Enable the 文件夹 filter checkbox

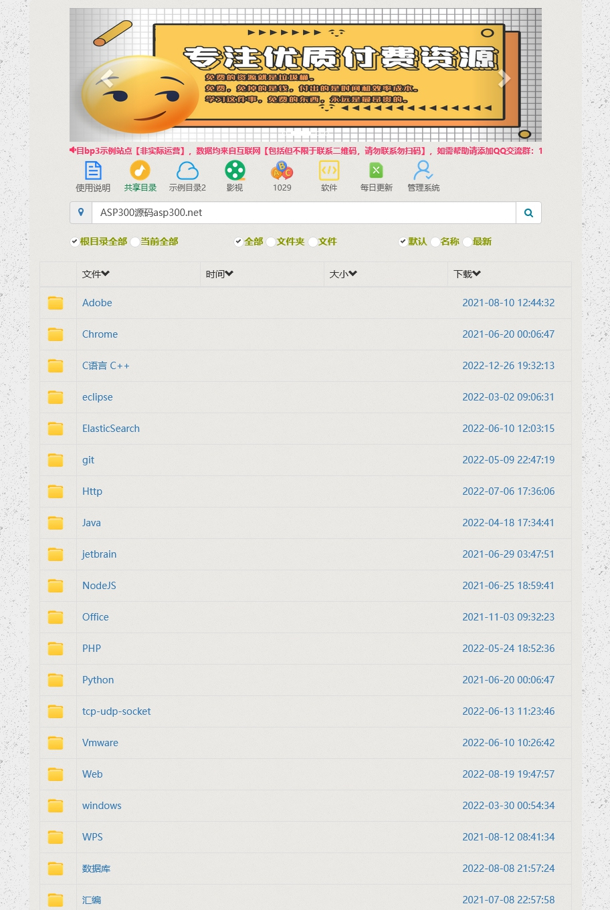pyautogui.click(x=270, y=241)
